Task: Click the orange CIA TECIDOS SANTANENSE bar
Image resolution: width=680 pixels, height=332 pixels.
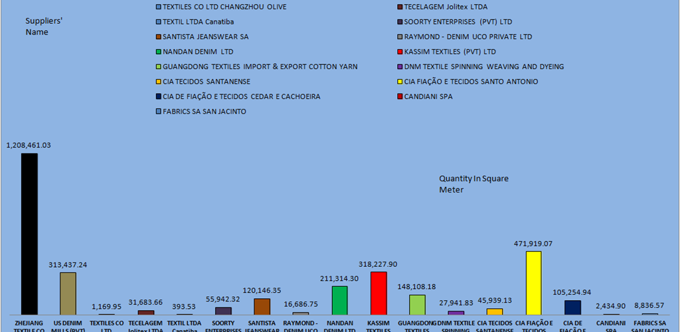Action: (x=495, y=311)
